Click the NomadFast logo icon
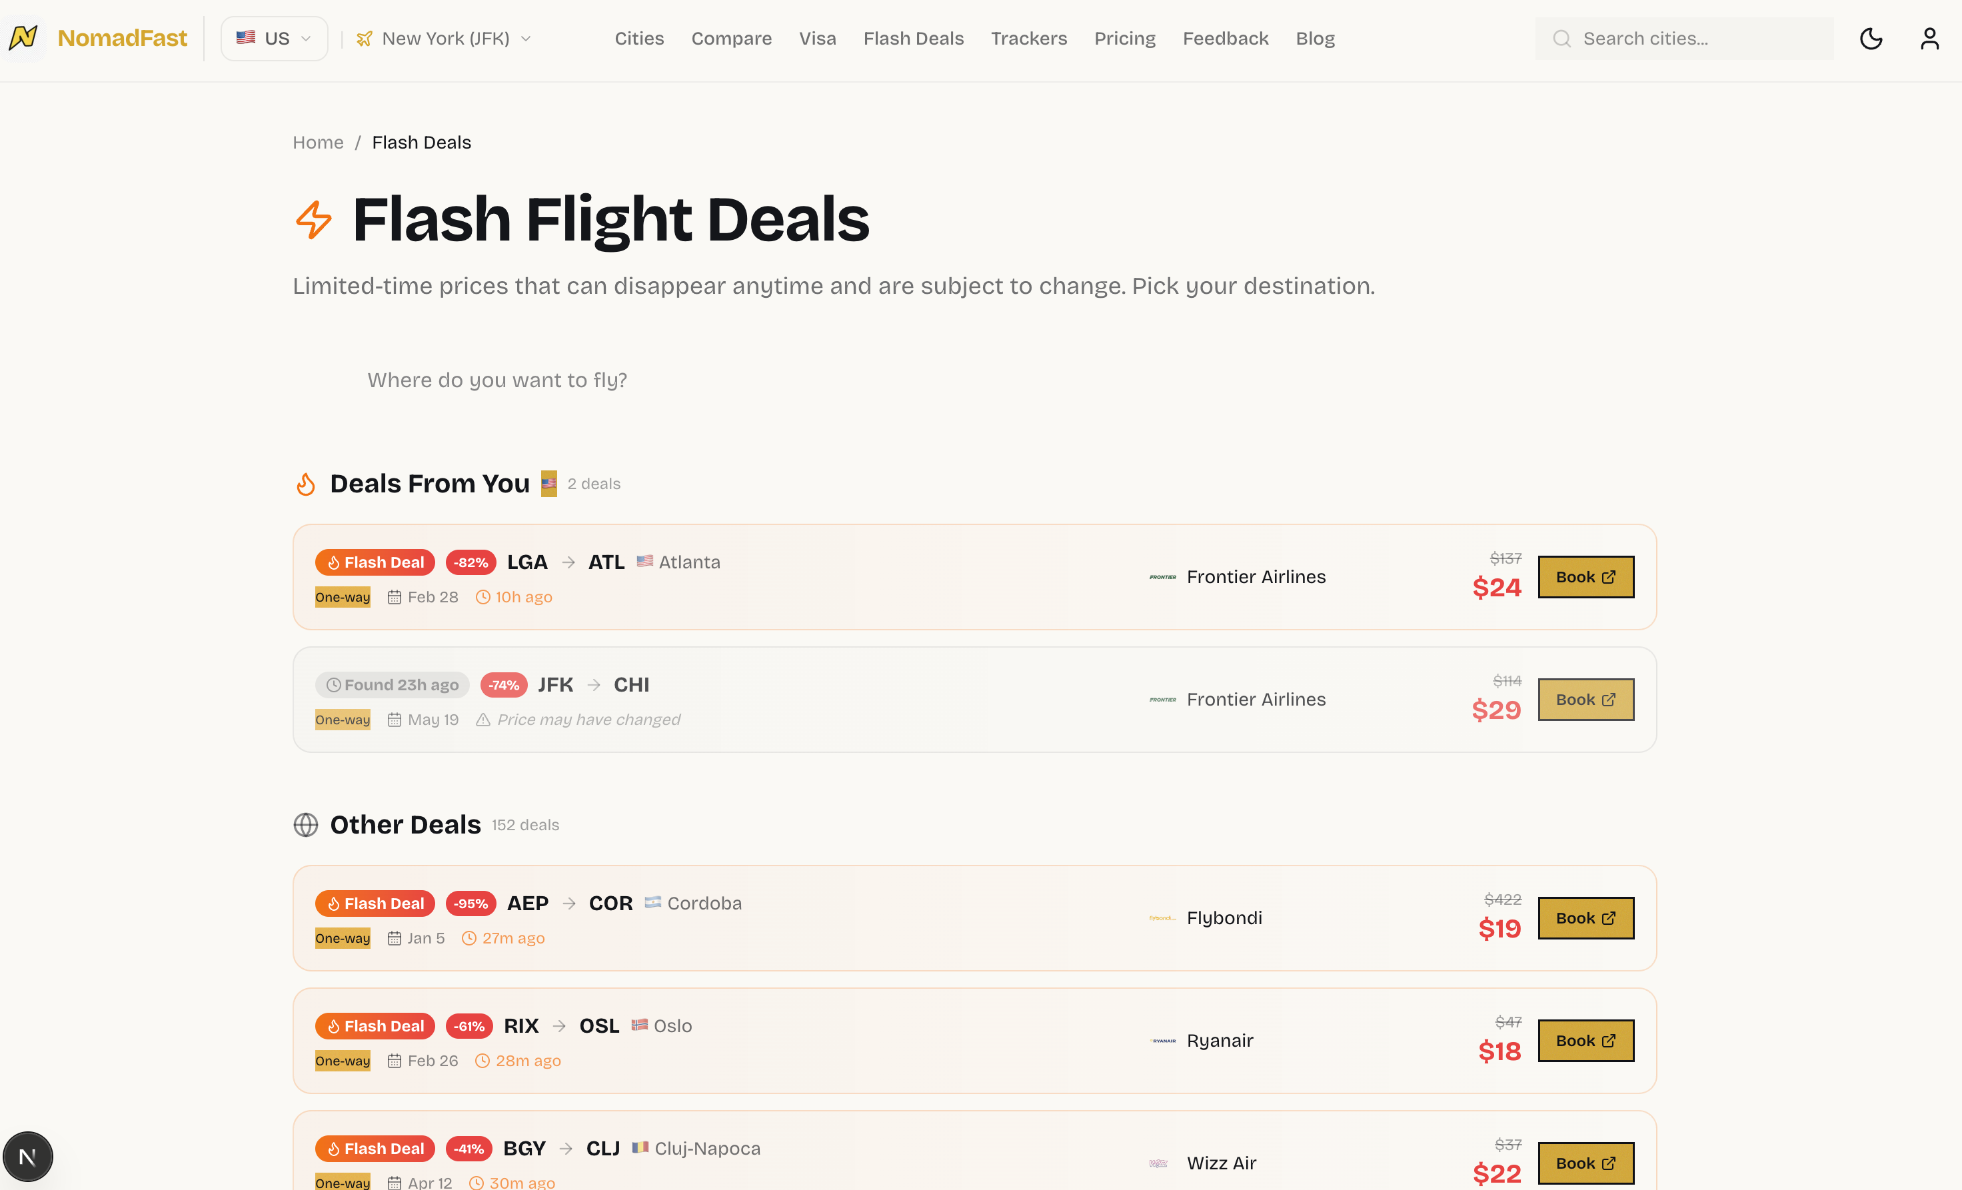 (22, 37)
